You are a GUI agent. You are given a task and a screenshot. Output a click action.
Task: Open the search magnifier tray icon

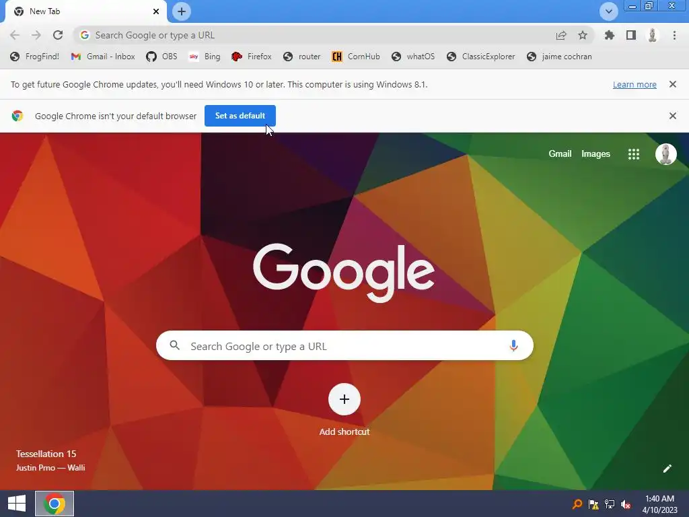577,504
